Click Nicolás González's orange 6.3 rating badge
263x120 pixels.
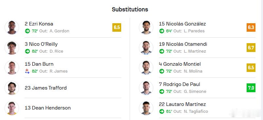point(251,27)
